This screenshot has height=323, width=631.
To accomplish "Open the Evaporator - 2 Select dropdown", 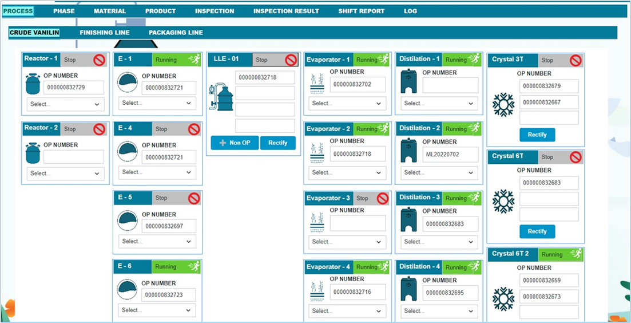I will point(348,173).
